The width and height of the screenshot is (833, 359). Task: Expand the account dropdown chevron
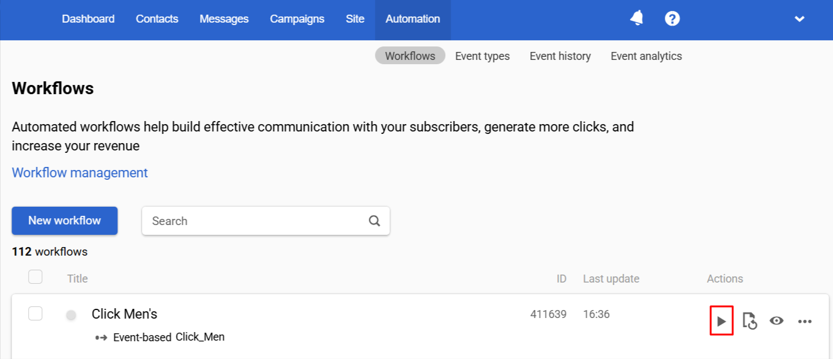pos(799,19)
